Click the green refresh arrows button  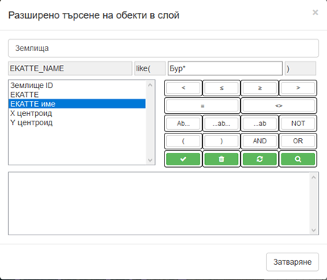pos(259,159)
